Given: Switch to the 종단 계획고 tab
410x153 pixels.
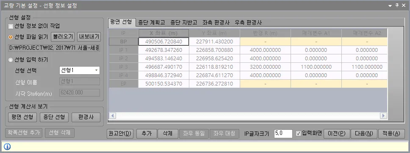Looking at the screenshot, I should (x=152, y=22).
